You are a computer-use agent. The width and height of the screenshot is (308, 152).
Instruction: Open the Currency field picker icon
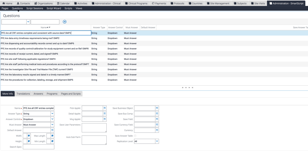[157, 130]
